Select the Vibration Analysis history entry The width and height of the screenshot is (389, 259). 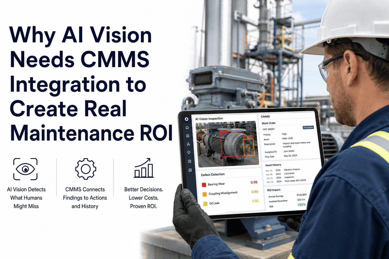click(292, 169)
